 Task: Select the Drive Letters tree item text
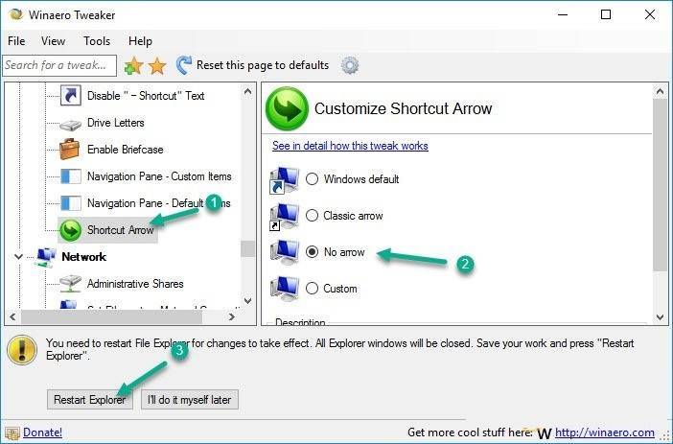pos(115,123)
